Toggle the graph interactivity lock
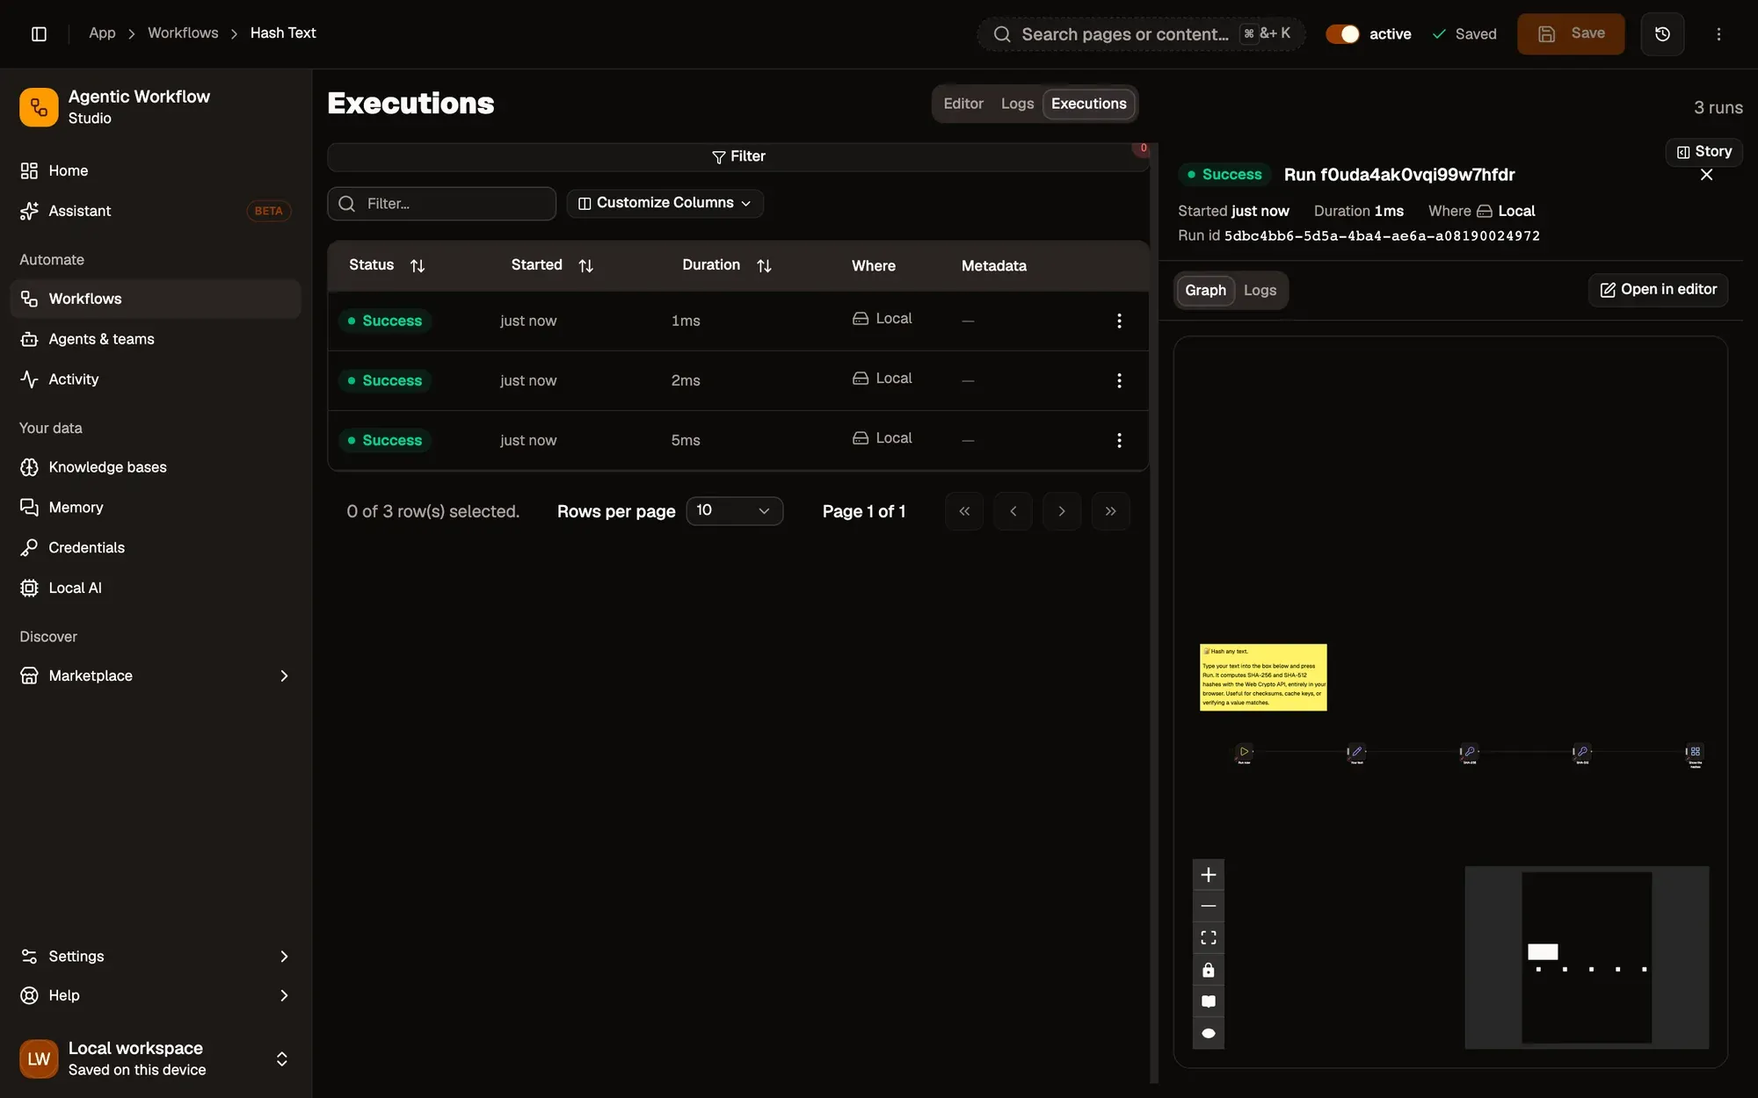This screenshot has width=1758, height=1098. [1209, 970]
